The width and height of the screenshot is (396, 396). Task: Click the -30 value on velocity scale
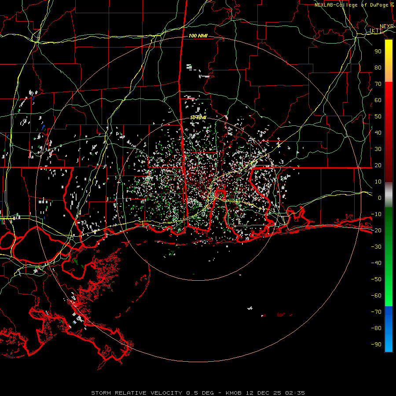(376, 247)
